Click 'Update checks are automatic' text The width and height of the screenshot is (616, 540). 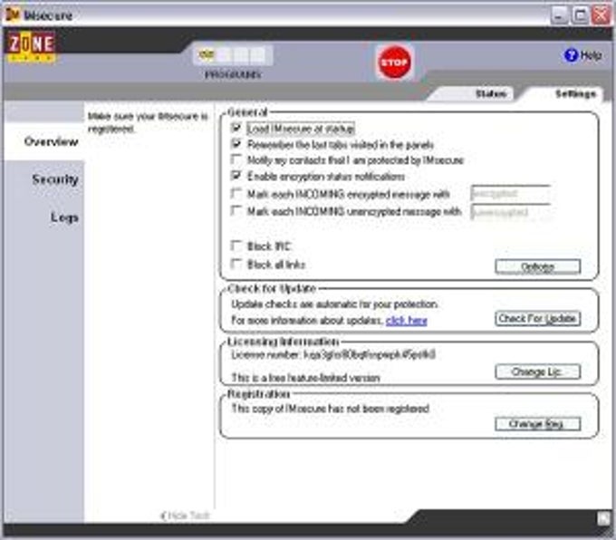[x=334, y=304]
